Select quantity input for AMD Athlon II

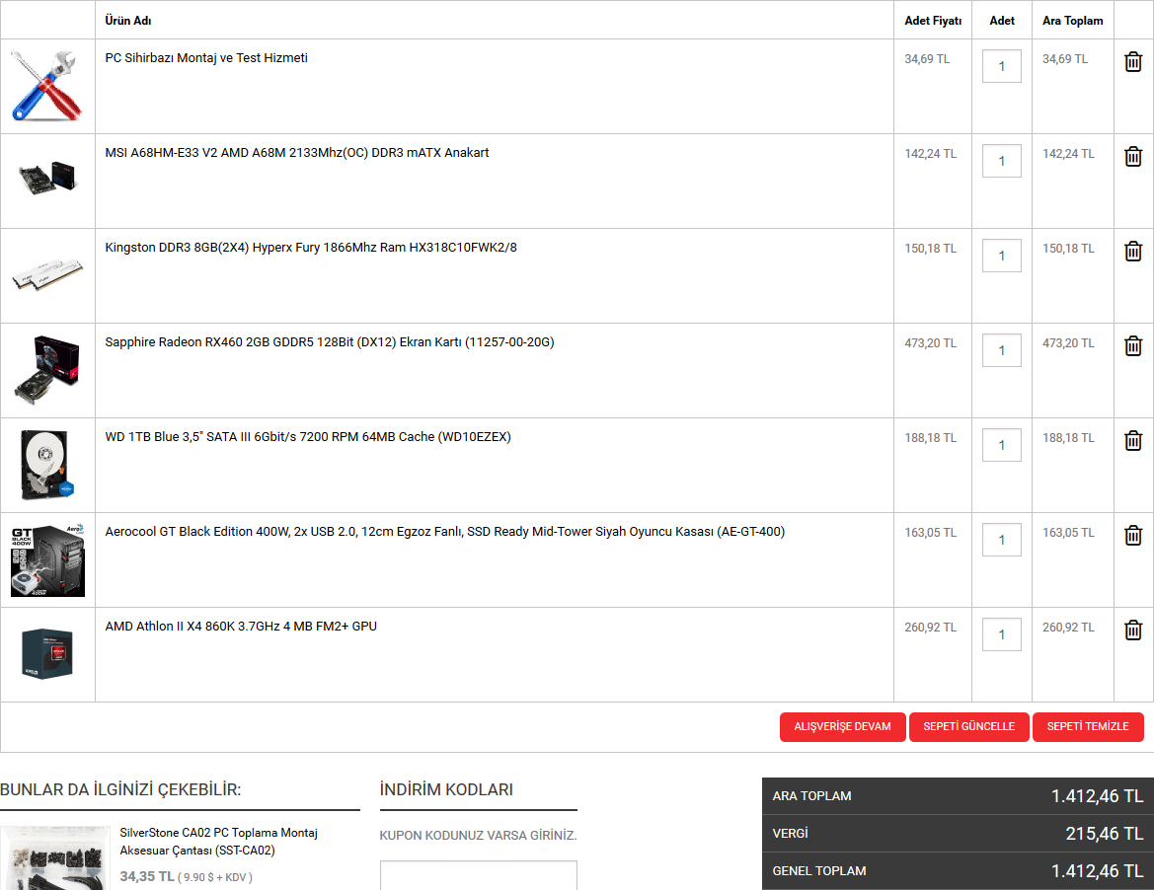point(1002,634)
